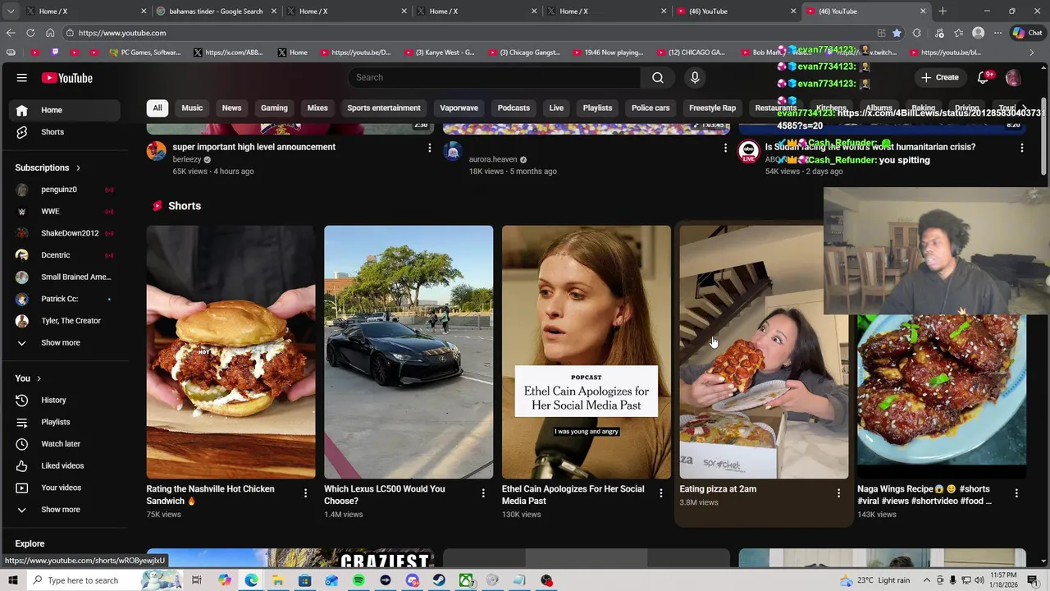Open options for berleezy video

click(429, 148)
